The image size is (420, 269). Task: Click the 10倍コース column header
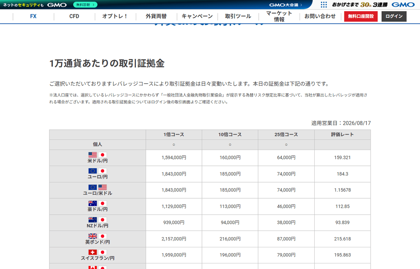click(x=230, y=135)
